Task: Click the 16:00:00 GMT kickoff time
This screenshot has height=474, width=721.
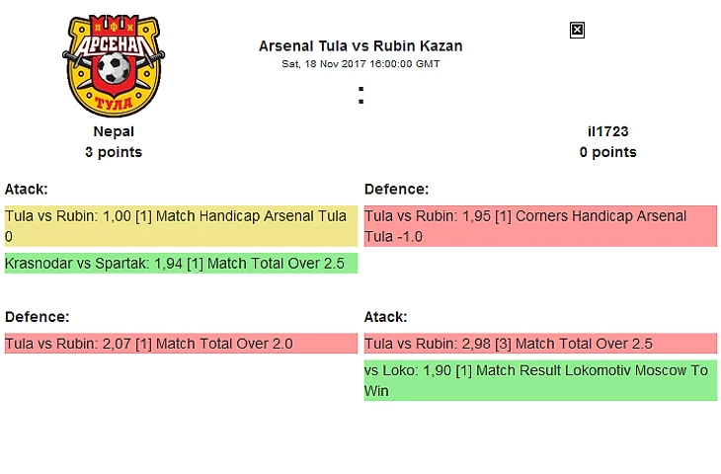Action: pos(404,64)
